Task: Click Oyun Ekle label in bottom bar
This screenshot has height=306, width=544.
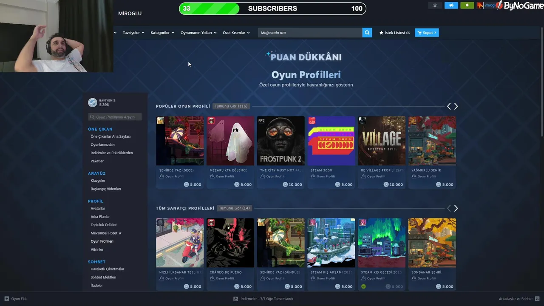Action: (19, 299)
